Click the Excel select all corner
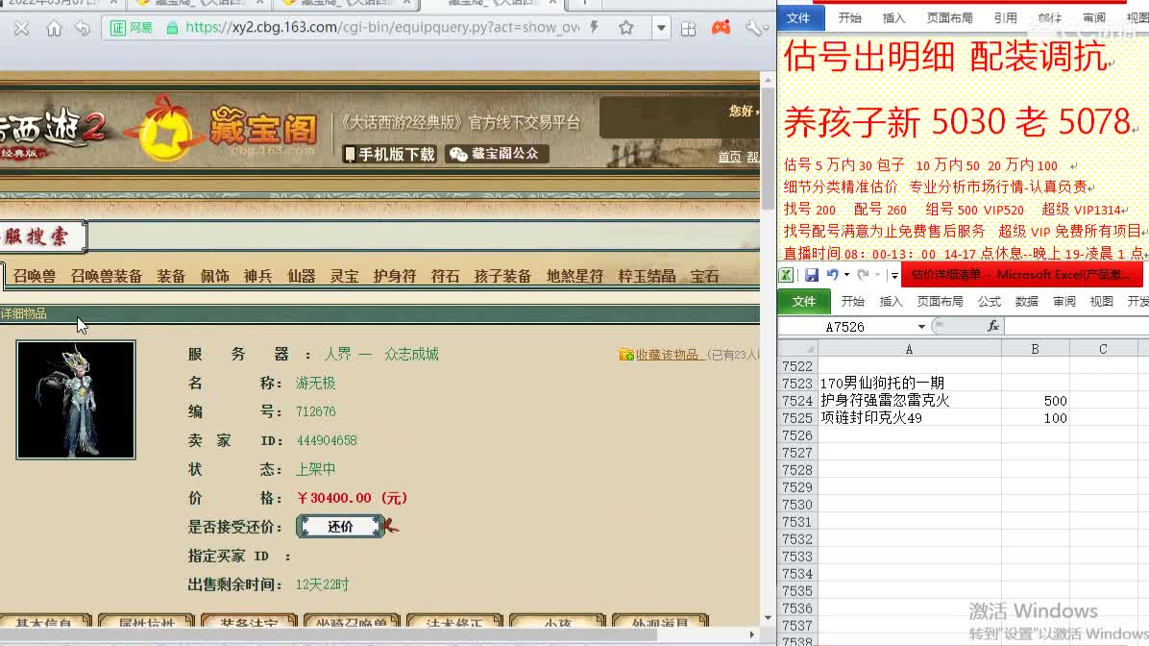This screenshot has width=1149, height=646. click(797, 349)
